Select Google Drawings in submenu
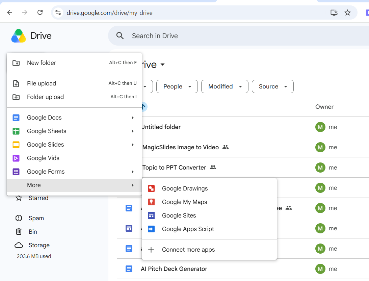The height and width of the screenshot is (281, 369). (209, 188)
